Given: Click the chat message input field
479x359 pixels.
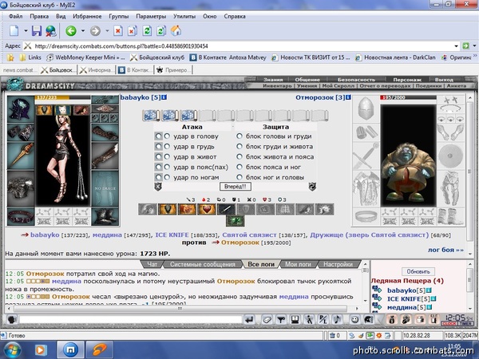Looking at the screenshot, I should (131, 320).
